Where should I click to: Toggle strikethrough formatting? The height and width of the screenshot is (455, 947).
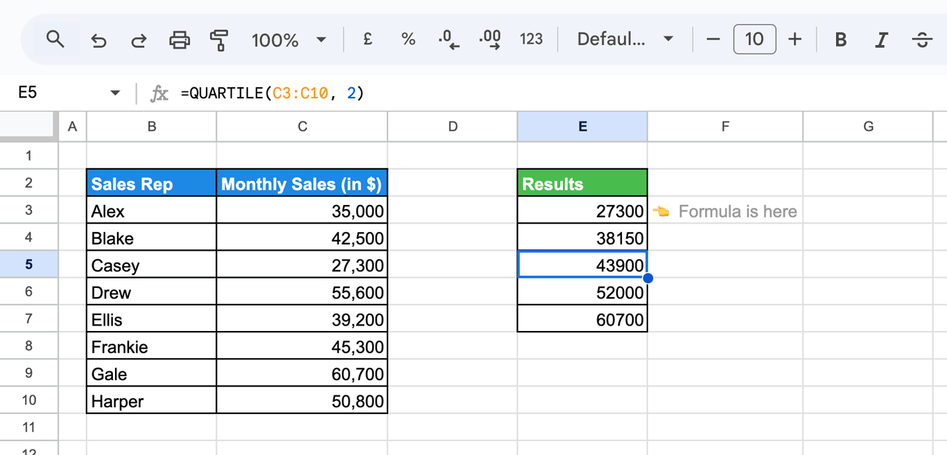[x=921, y=39]
